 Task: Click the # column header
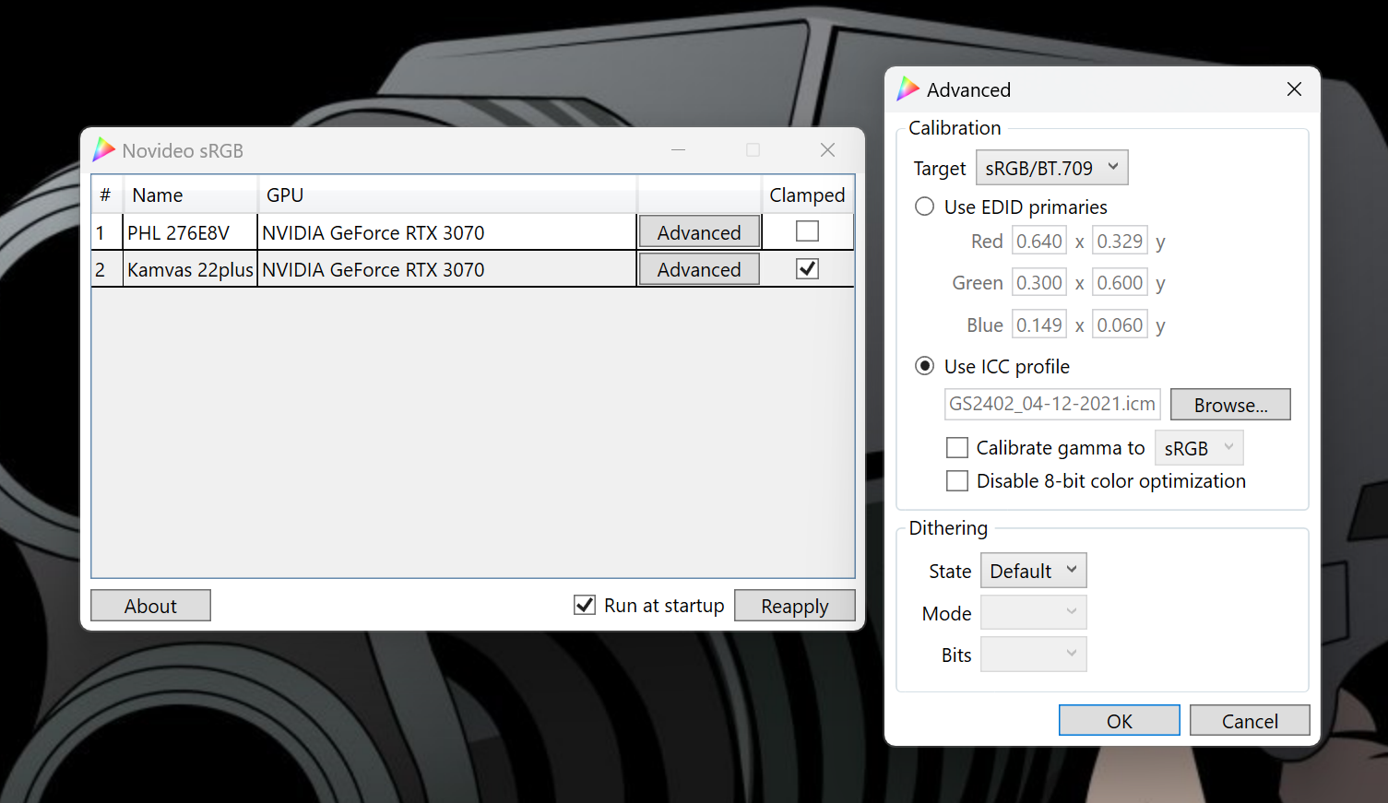click(107, 195)
